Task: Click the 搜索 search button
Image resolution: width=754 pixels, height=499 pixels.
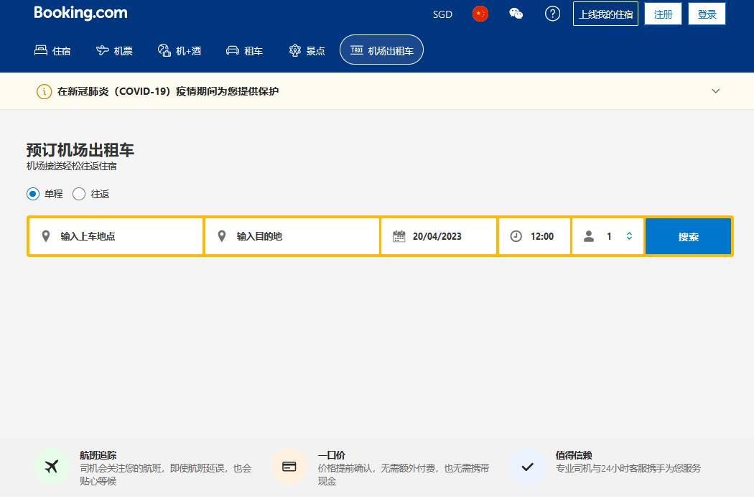Action: click(x=688, y=236)
